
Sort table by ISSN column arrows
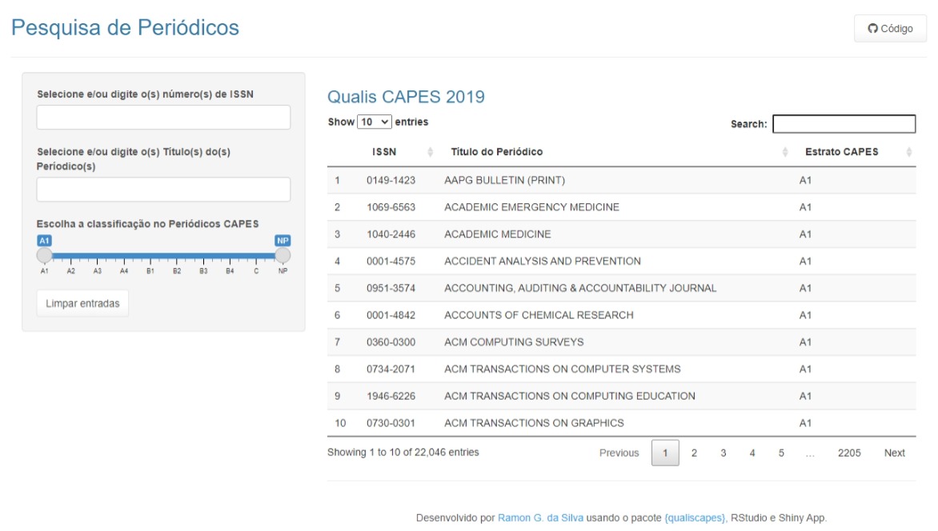[430, 152]
